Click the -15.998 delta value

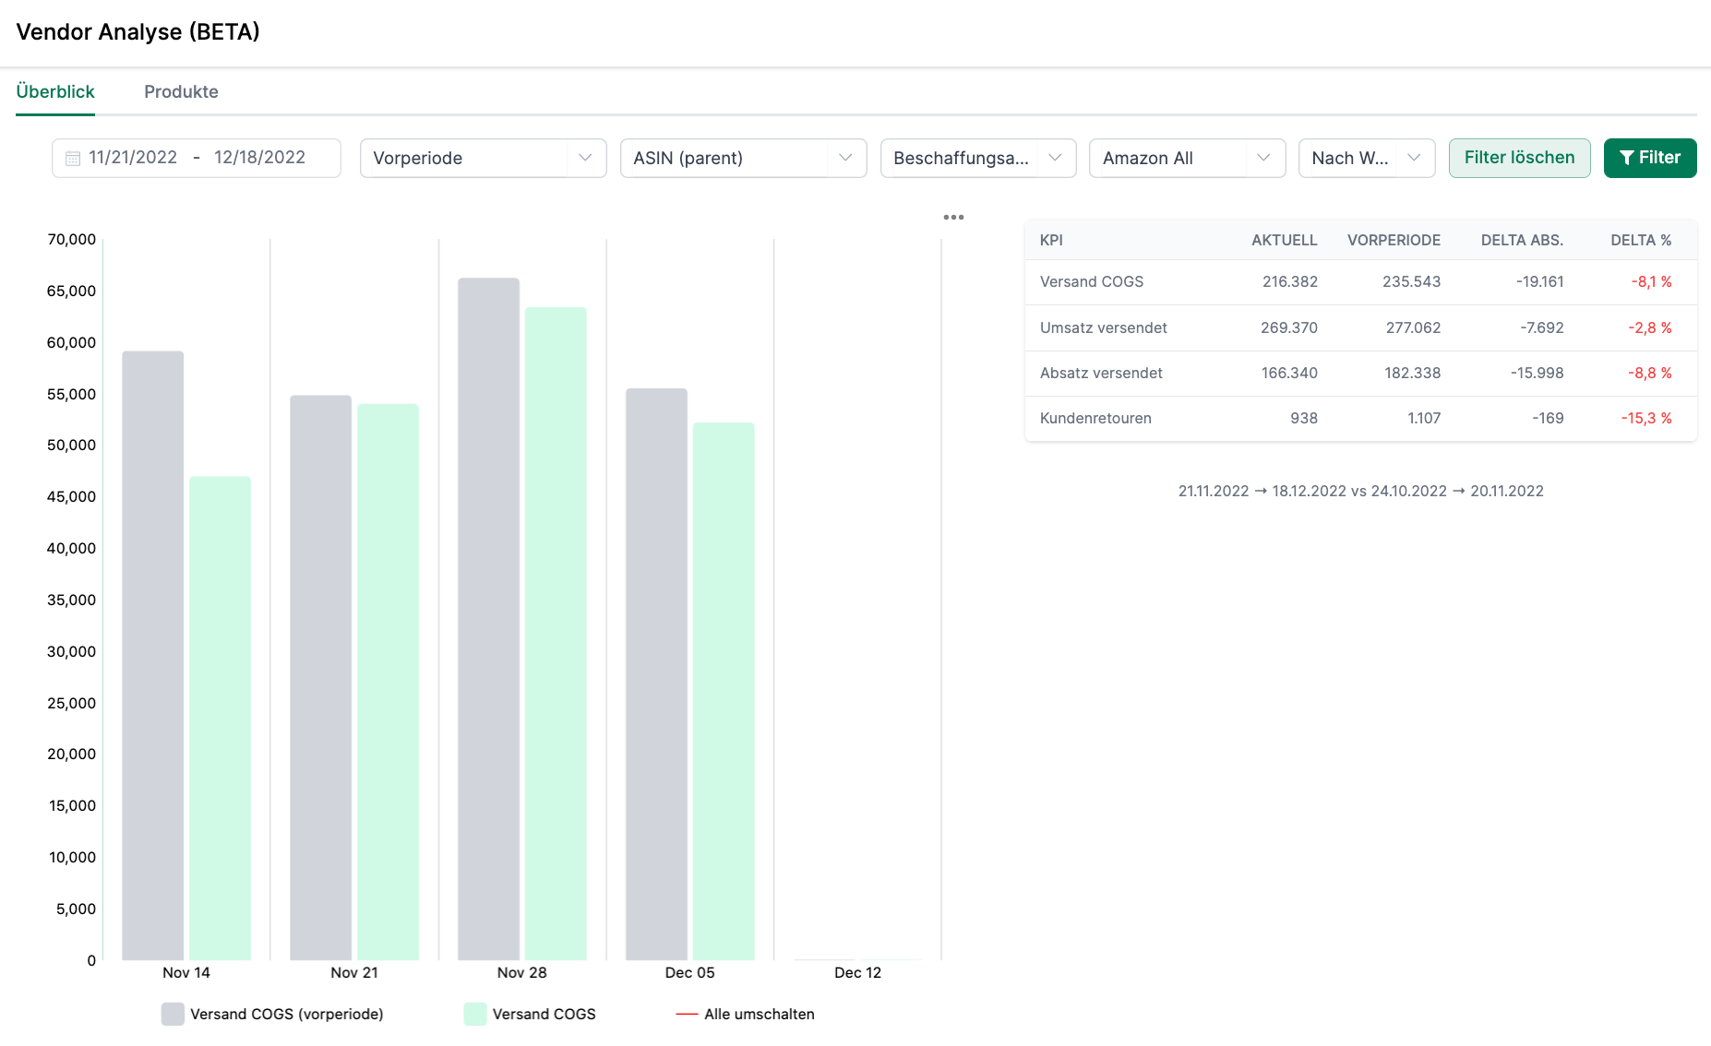click(x=1537, y=374)
